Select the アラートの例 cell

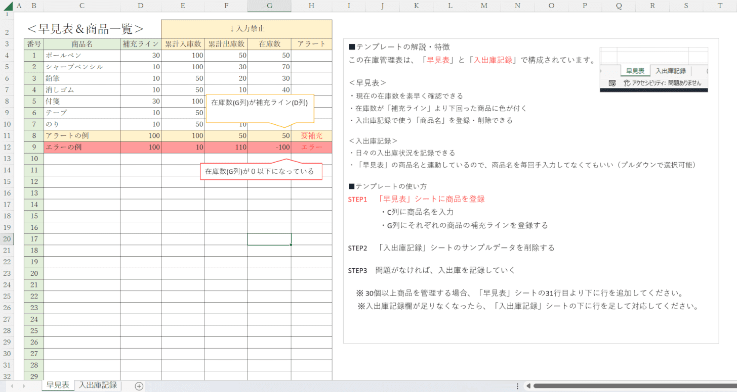pos(82,135)
